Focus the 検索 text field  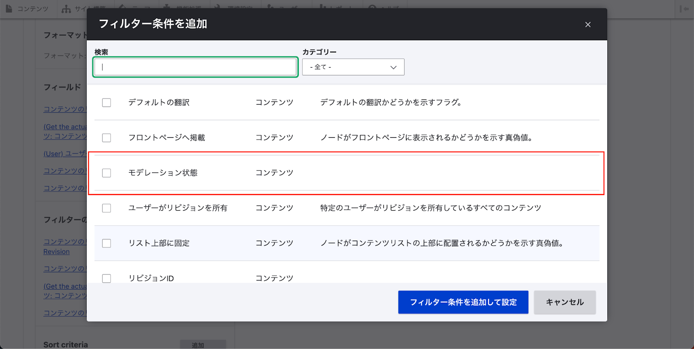[195, 67]
